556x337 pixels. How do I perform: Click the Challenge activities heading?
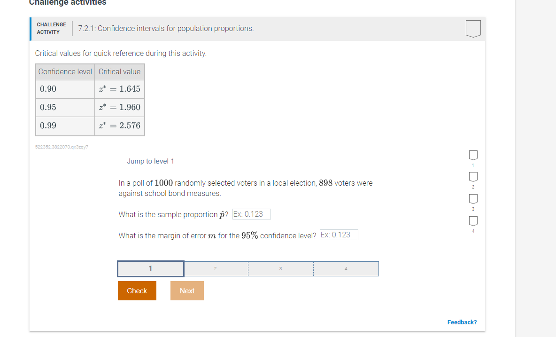67,3
